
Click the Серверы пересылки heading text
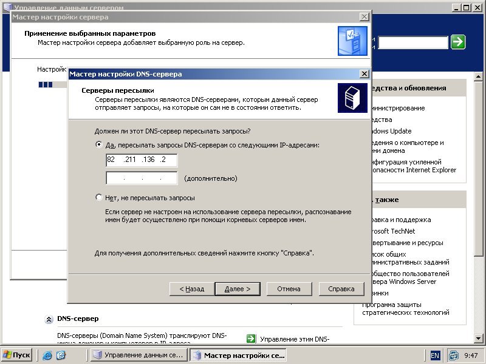pyautogui.click(x=118, y=90)
